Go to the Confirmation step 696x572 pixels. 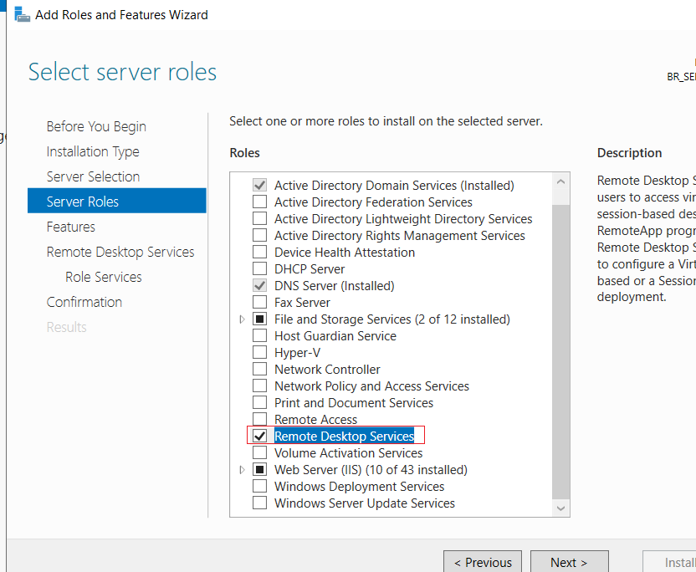[84, 302]
